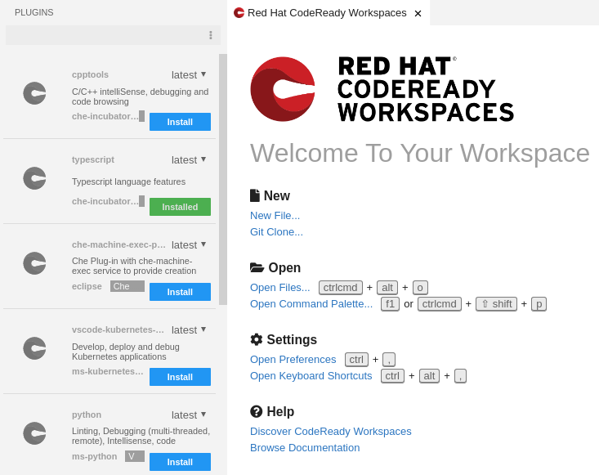Click the python plugin icon
This screenshot has height=475, width=599.
click(x=34, y=433)
